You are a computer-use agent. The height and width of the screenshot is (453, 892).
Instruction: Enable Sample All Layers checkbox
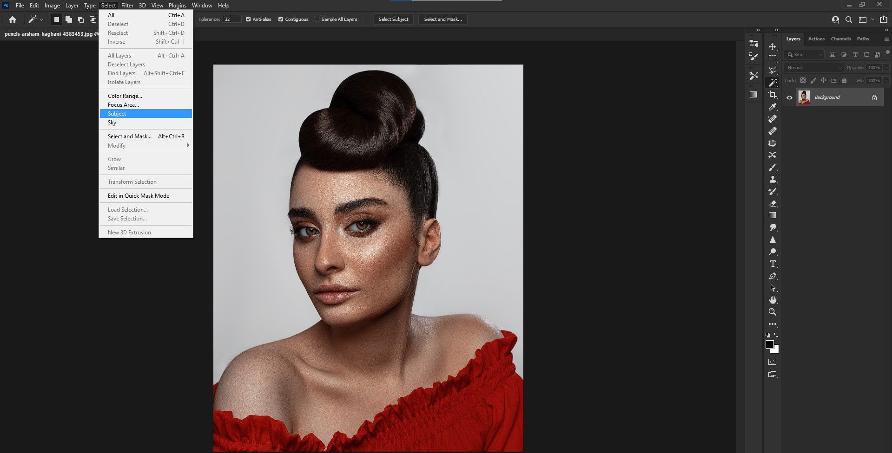(317, 19)
